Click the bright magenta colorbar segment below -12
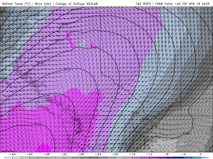This screenshot has height=159, width=213. (145, 158)
